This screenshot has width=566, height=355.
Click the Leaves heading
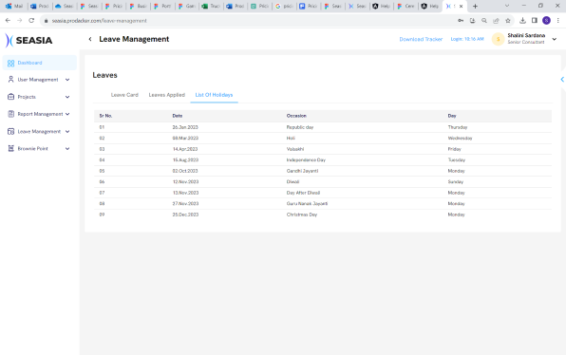[x=104, y=75]
